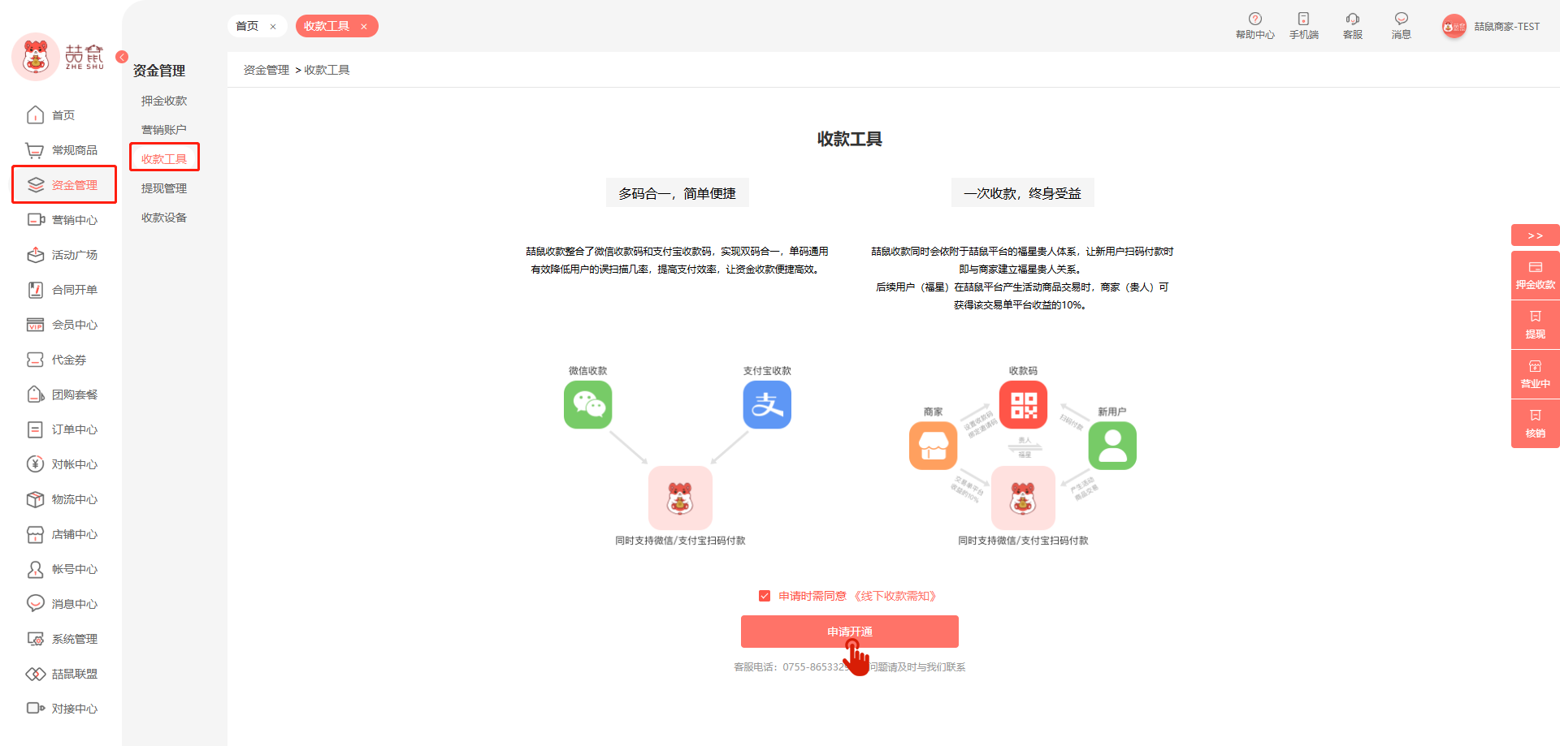Open 会员中心 VIP icon
This screenshot has height=746, width=1560.
click(36, 325)
